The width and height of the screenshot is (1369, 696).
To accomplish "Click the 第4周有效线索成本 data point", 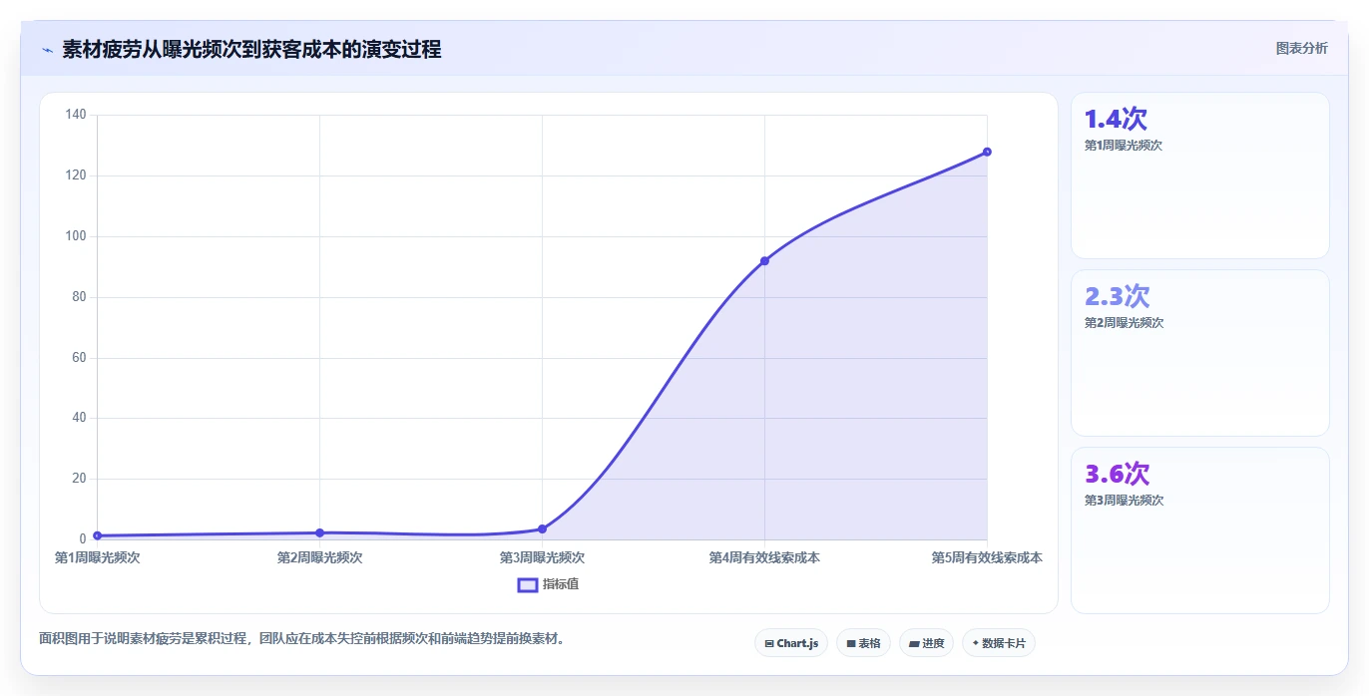I will [764, 261].
